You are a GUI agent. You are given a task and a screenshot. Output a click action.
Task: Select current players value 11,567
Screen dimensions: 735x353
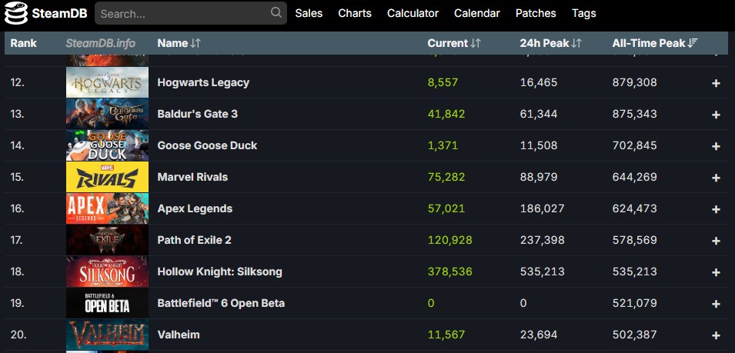pos(446,335)
